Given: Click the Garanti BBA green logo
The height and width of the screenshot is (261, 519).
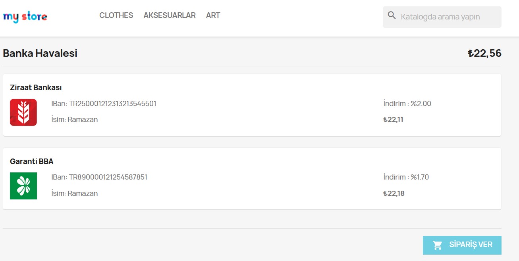Looking at the screenshot, I should 23,186.
